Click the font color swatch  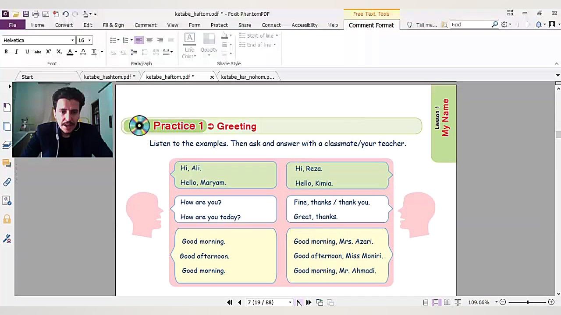(x=70, y=52)
